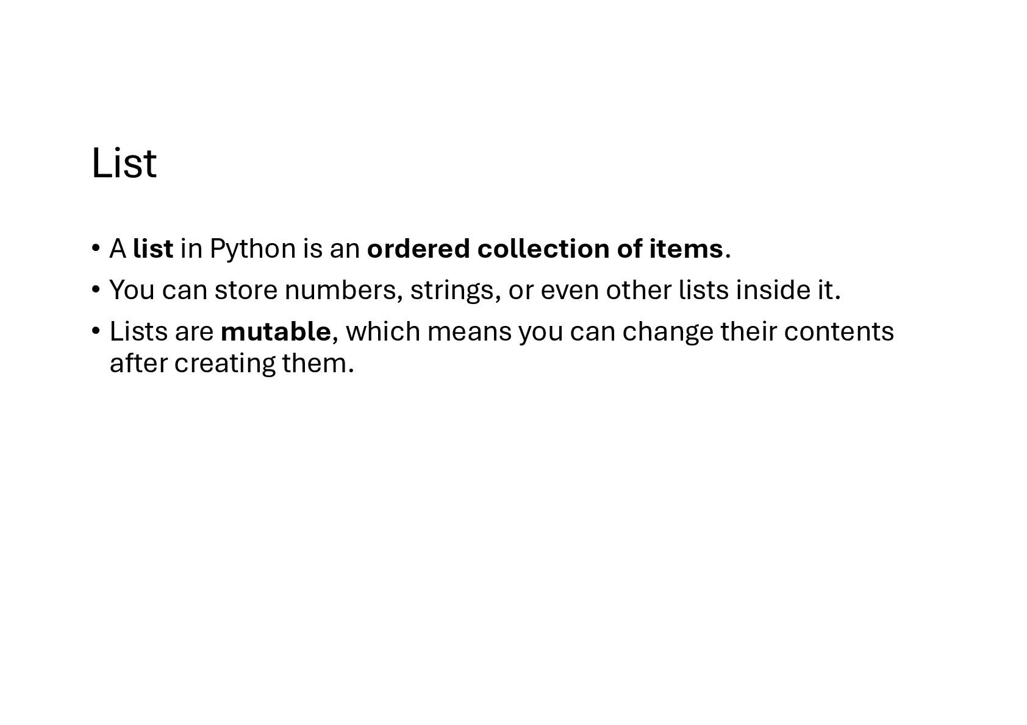The height and width of the screenshot is (725, 1027).
Task: Click the bold phrase "ordered collection of items"
Action: pos(545,249)
